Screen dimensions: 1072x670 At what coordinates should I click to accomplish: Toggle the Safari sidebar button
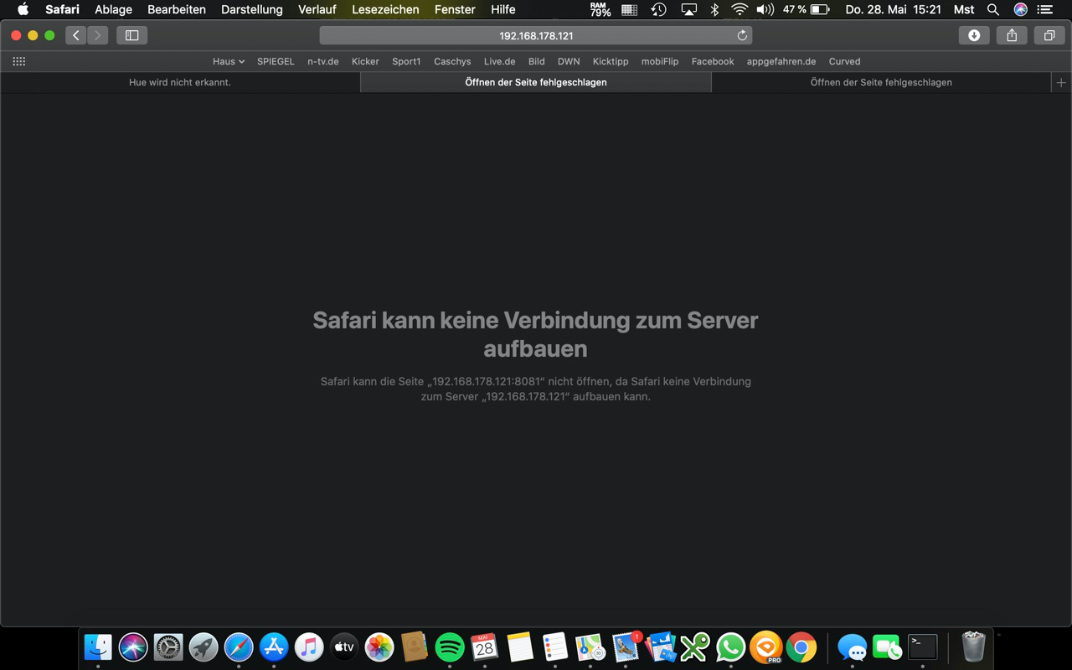pos(131,35)
